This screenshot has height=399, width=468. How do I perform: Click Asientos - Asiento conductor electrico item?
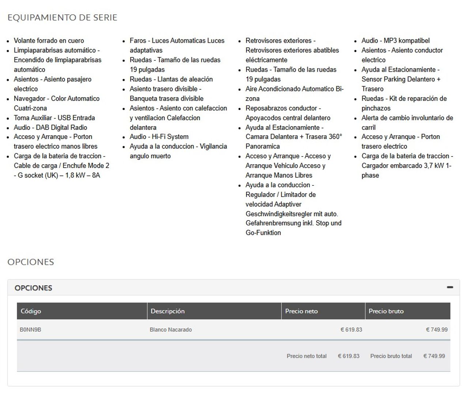[x=402, y=55]
